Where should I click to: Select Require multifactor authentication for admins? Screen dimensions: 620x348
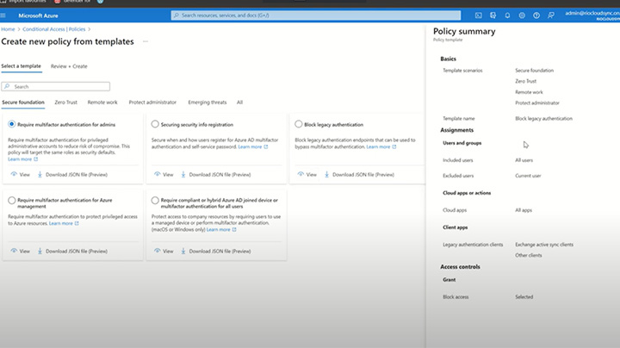11,124
